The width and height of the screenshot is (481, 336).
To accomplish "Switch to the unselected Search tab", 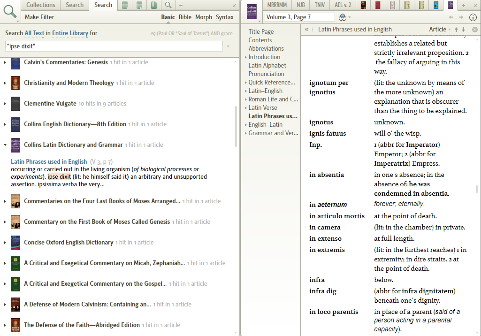I will [74, 5].
